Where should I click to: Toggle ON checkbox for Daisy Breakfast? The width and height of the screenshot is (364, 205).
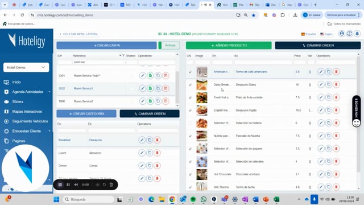point(191,85)
